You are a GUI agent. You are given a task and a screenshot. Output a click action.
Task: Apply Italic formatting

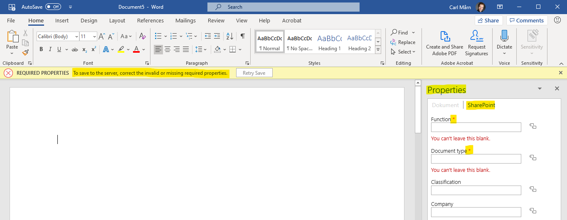coord(50,49)
